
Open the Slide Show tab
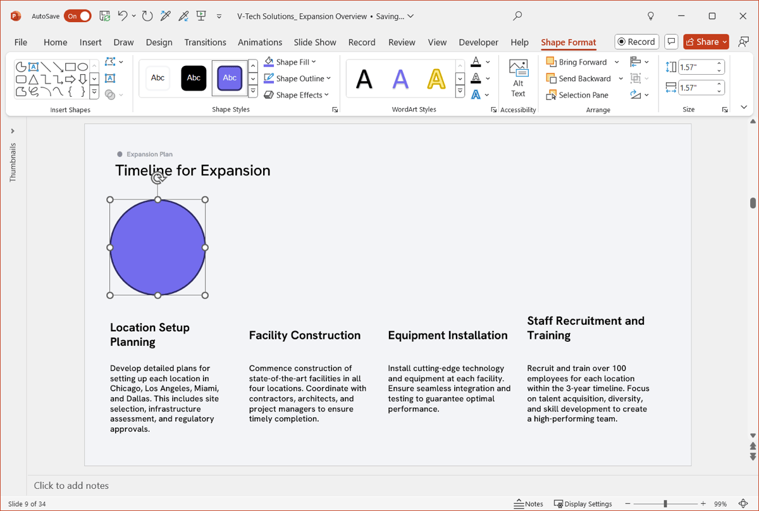coord(315,42)
